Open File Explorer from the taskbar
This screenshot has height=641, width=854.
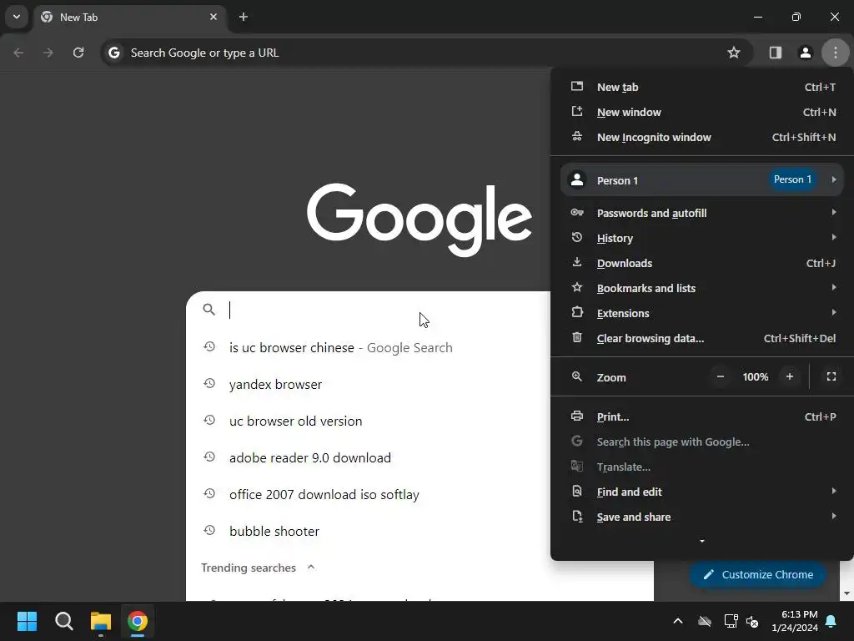101,621
